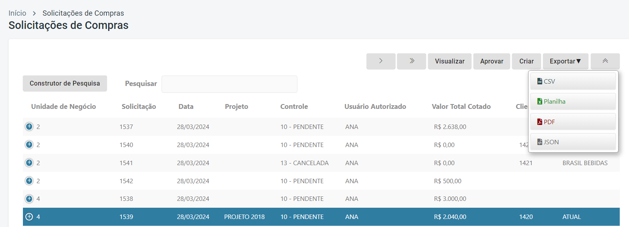Image resolution: width=629 pixels, height=227 pixels.
Task: Click plus icon beside solicitação 1538
Action: pos(29,199)
